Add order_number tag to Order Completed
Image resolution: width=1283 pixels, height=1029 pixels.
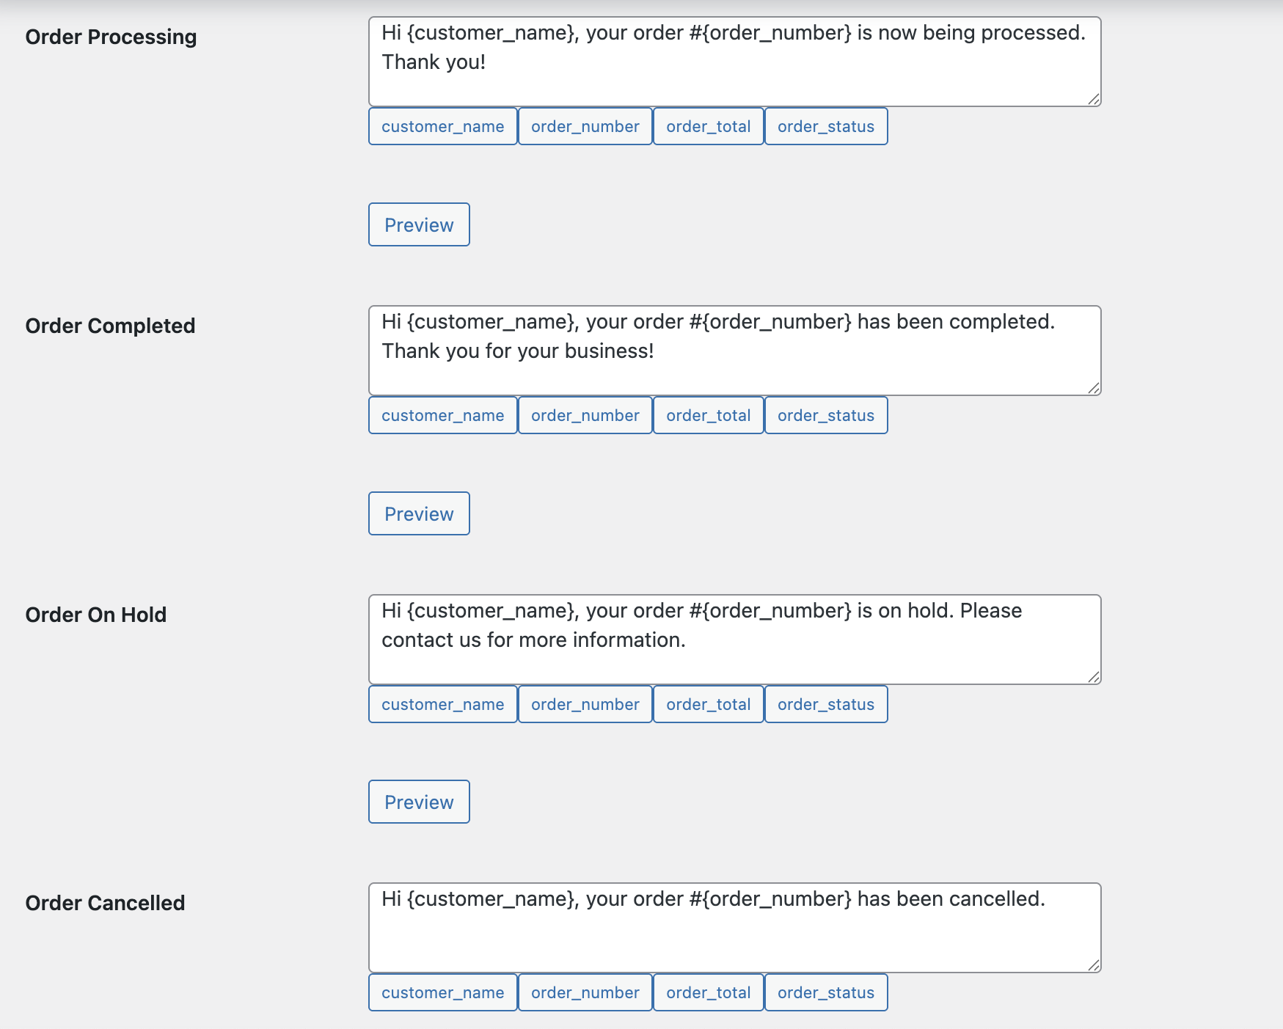585,415
